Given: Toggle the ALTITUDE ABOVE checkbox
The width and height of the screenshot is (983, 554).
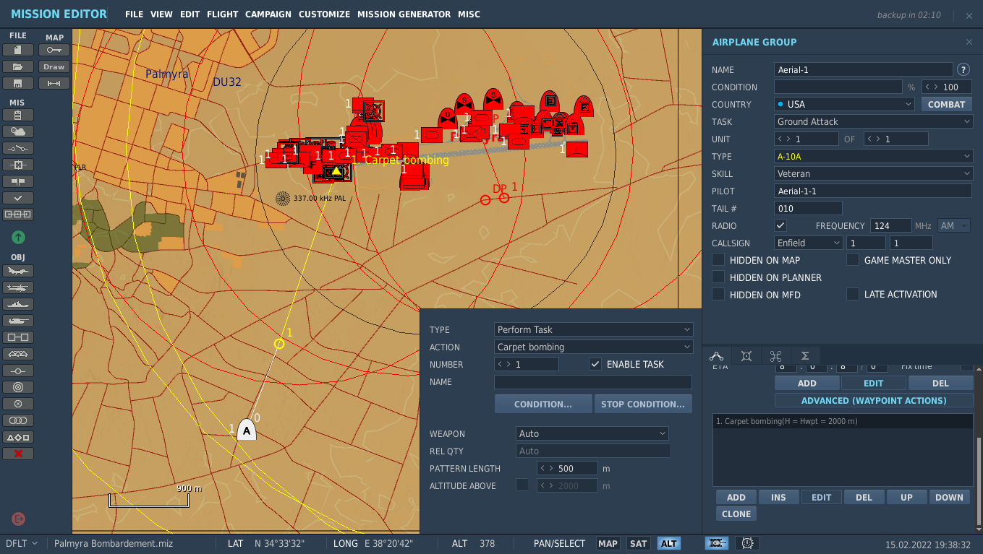Looking at the screenshot, I should point(522,485).
